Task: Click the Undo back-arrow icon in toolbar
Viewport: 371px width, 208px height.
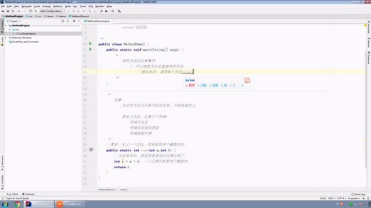Action: point(19,11)
